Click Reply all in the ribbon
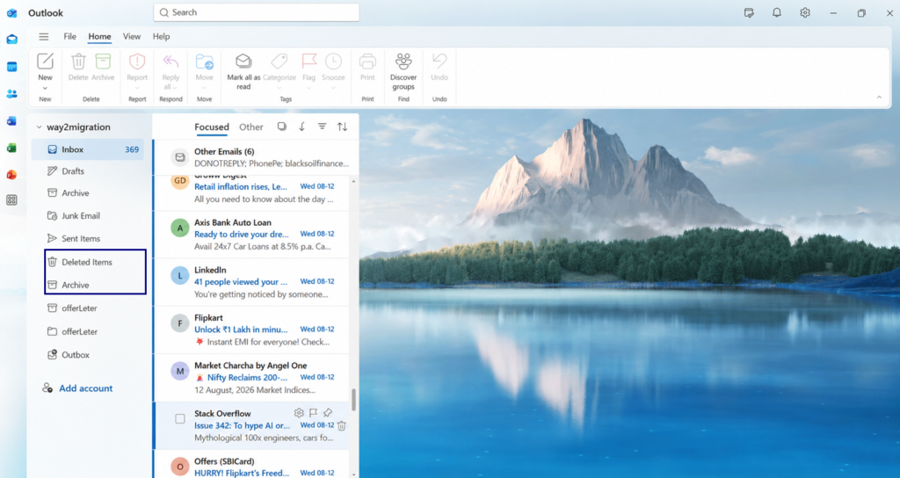The width and height of the screenshot is (900, 478). pos(171,72)
